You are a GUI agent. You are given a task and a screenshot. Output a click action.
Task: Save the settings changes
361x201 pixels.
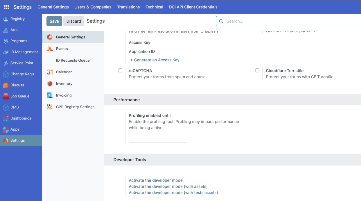click(x=54, y=21)
